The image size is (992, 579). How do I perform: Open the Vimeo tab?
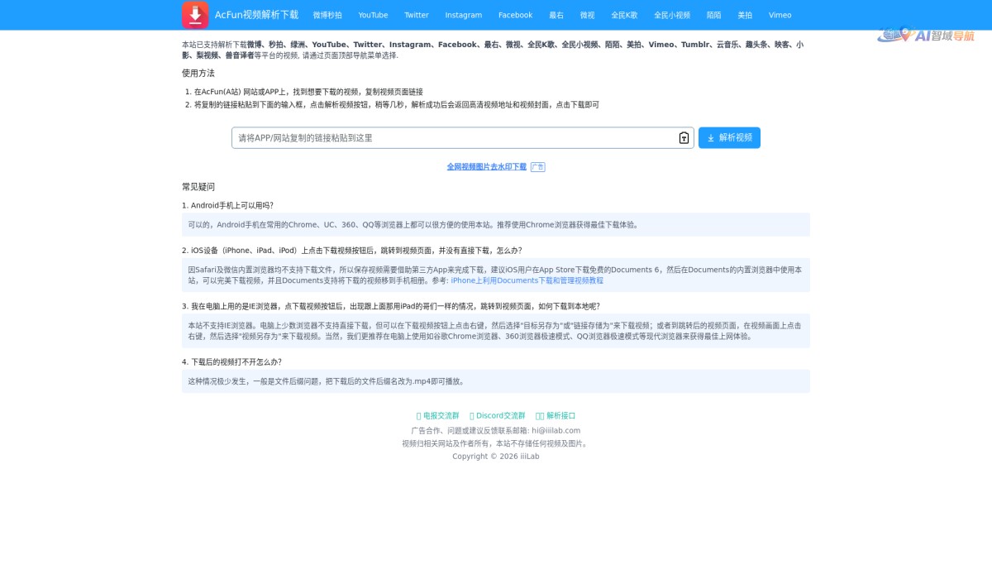coord(780,14)
